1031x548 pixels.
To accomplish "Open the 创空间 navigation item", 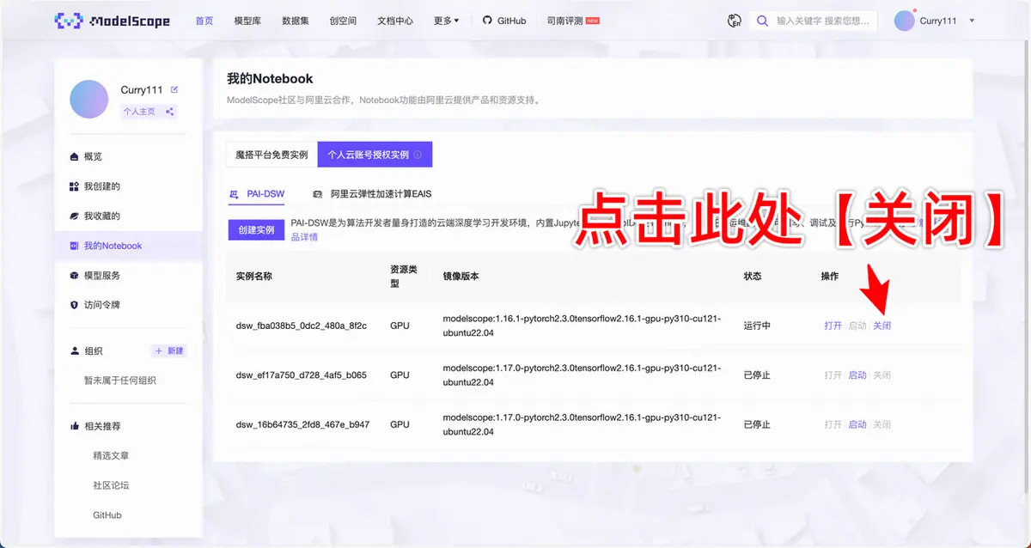I will click(343, 21).
